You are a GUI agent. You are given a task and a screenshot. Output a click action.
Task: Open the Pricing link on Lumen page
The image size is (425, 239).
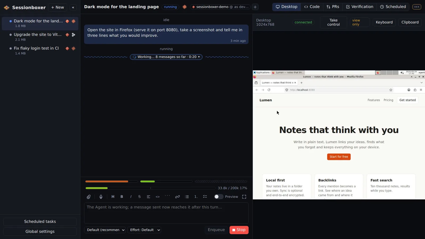pos(388,100)
